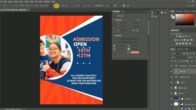This screenshot has width=196, height=110.
Task: Add a Vibrance adjustment
Action: (190, 36)
